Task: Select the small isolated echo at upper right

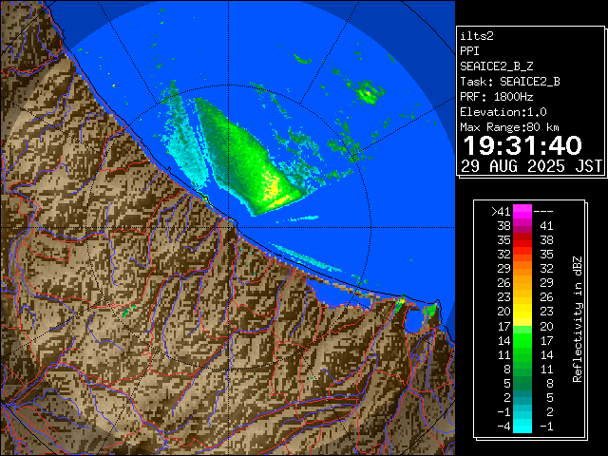Action: 365,92
